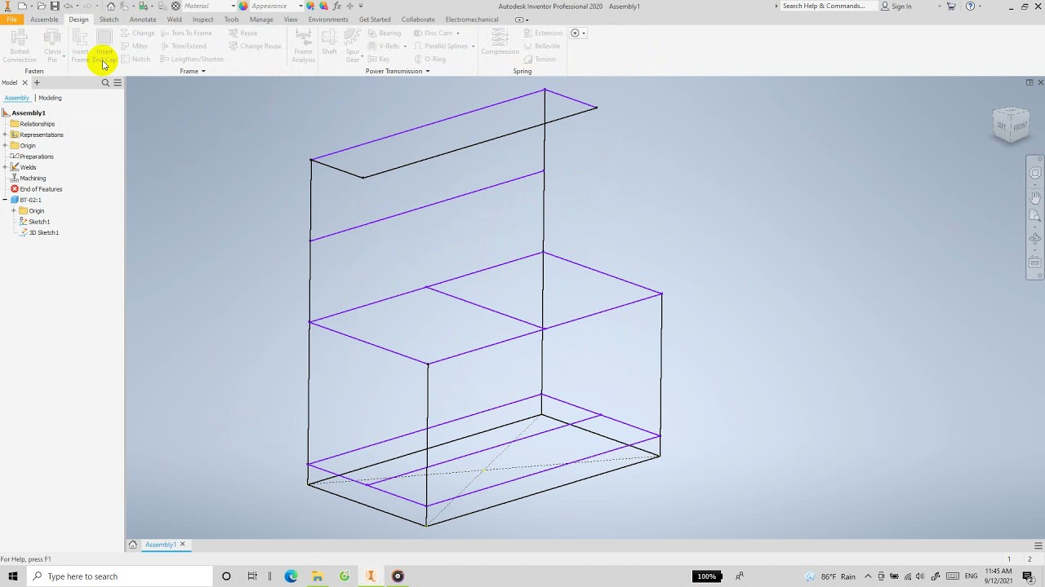The height and width of the screenshot is (587, 1045).
Task: Click the fx Parameters icon
Action: click(338, 6)
